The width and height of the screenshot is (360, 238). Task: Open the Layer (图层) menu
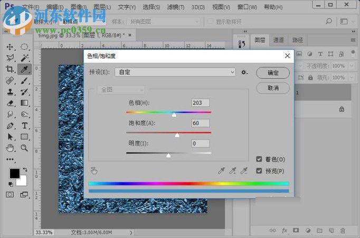coord(102,7)
